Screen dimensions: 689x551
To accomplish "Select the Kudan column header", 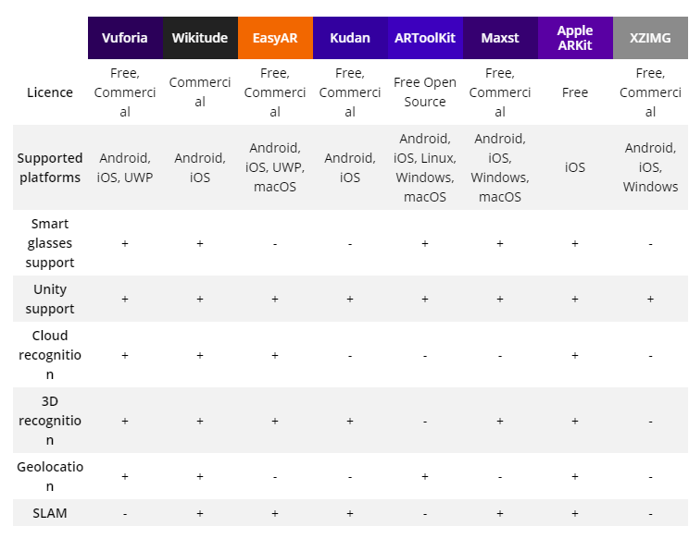I will pyautogui.click(x=350, y=38).
